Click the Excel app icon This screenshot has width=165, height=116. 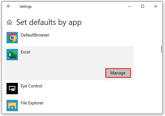12,55
